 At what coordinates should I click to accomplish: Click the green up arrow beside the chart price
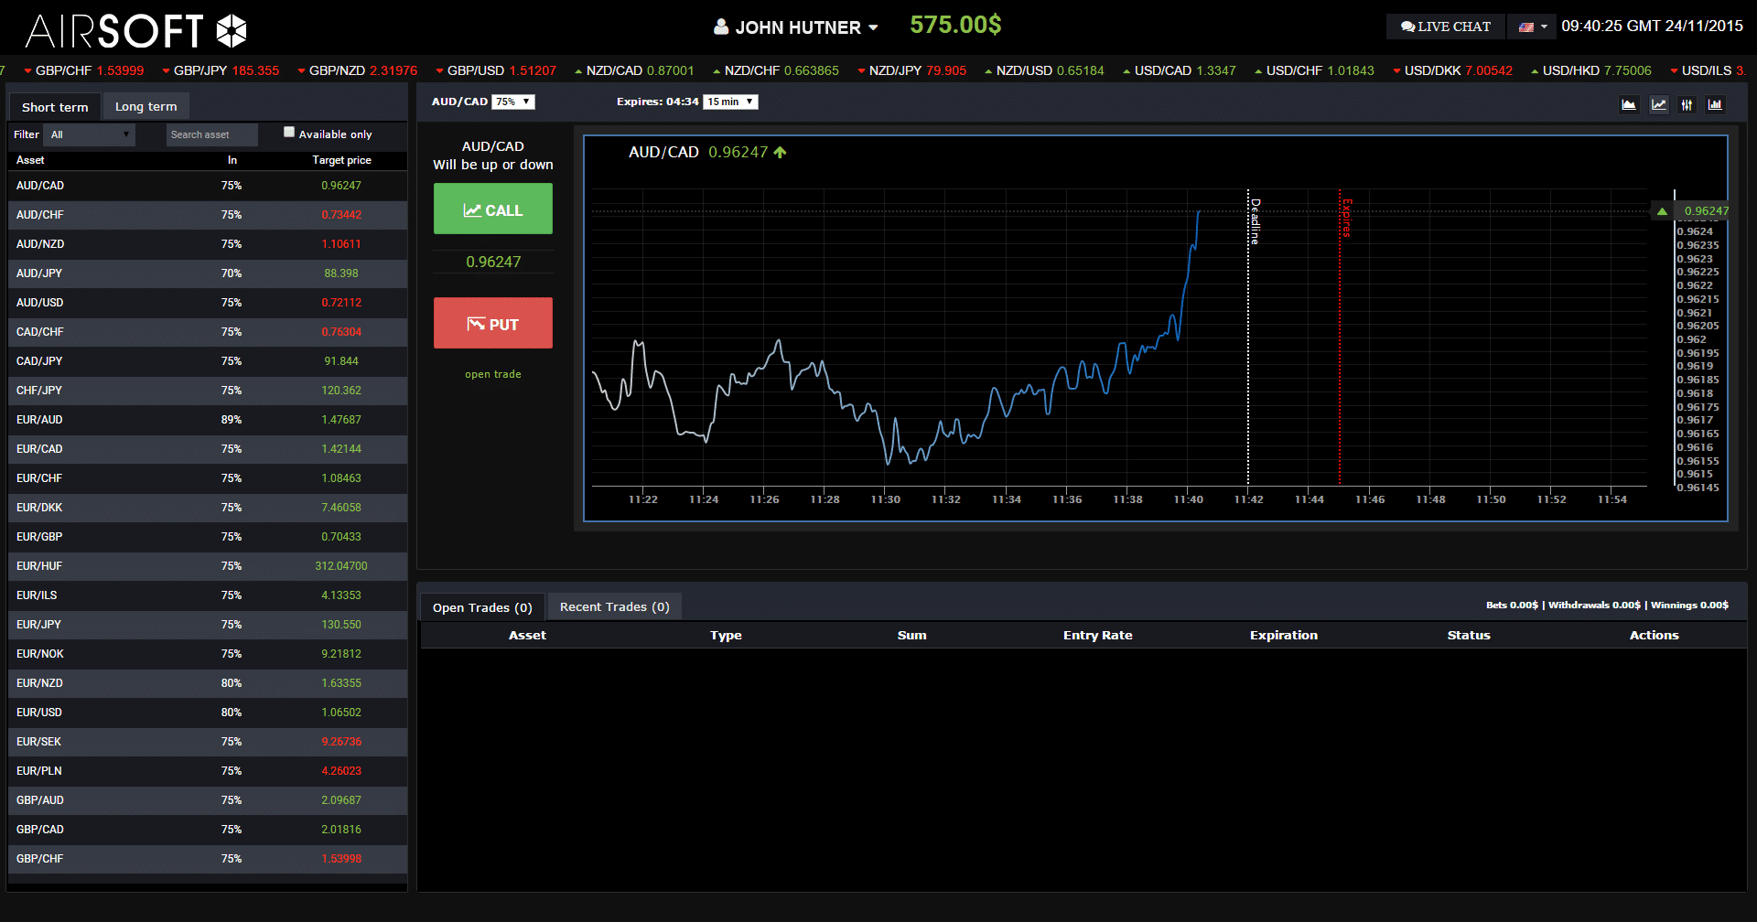tap(780, 153)
